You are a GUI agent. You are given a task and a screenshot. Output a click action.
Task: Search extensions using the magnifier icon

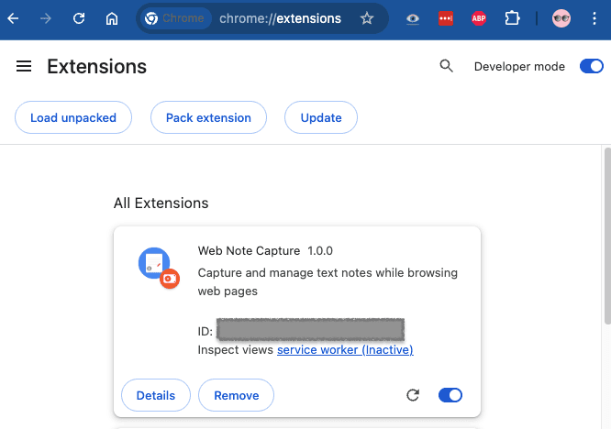pos(446,66)
